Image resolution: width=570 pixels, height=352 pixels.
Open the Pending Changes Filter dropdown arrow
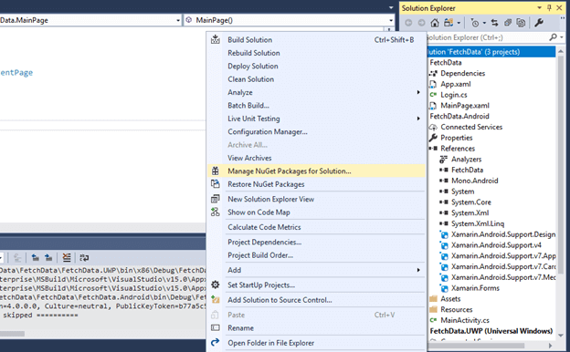coord(484,23)
